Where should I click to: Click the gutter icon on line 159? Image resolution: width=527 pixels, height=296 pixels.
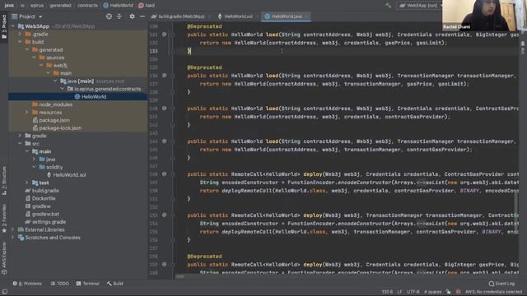coord(165,265)
